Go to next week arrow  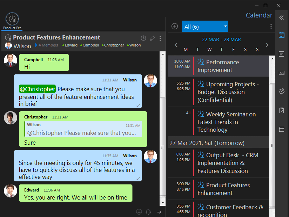pyautogui.click(x=267, y=45)
